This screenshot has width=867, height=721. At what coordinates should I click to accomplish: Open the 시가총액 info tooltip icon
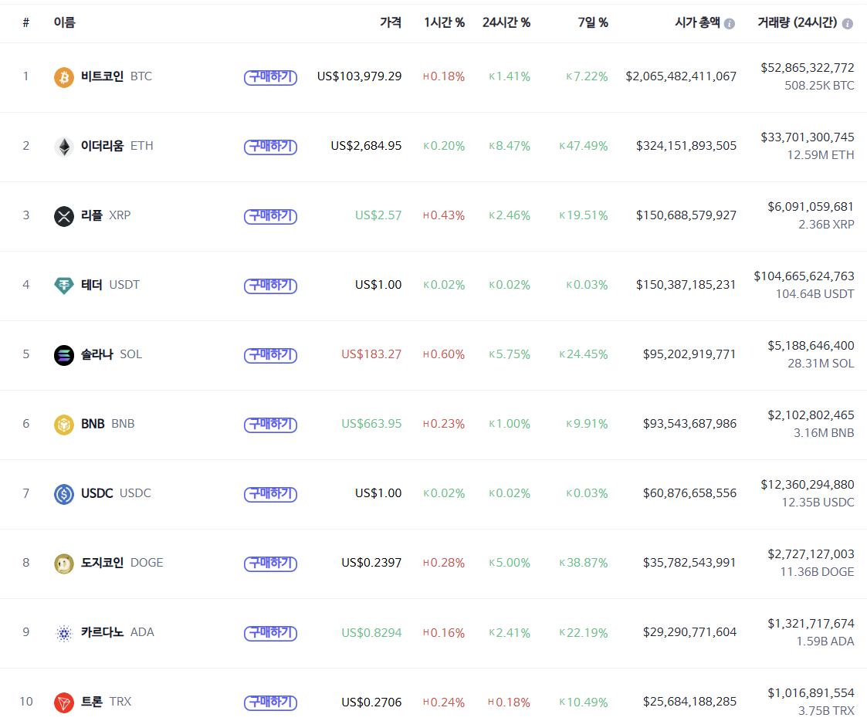[728, 22]
